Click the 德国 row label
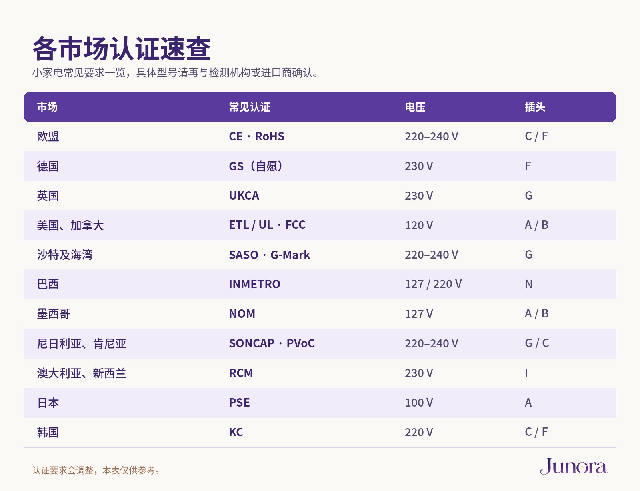The width and height of the screenshot is (640, 491). [48, 166]
